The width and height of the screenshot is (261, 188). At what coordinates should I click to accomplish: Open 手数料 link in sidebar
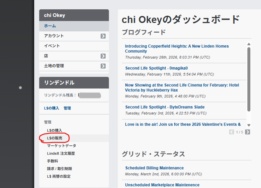coord(53,161)
